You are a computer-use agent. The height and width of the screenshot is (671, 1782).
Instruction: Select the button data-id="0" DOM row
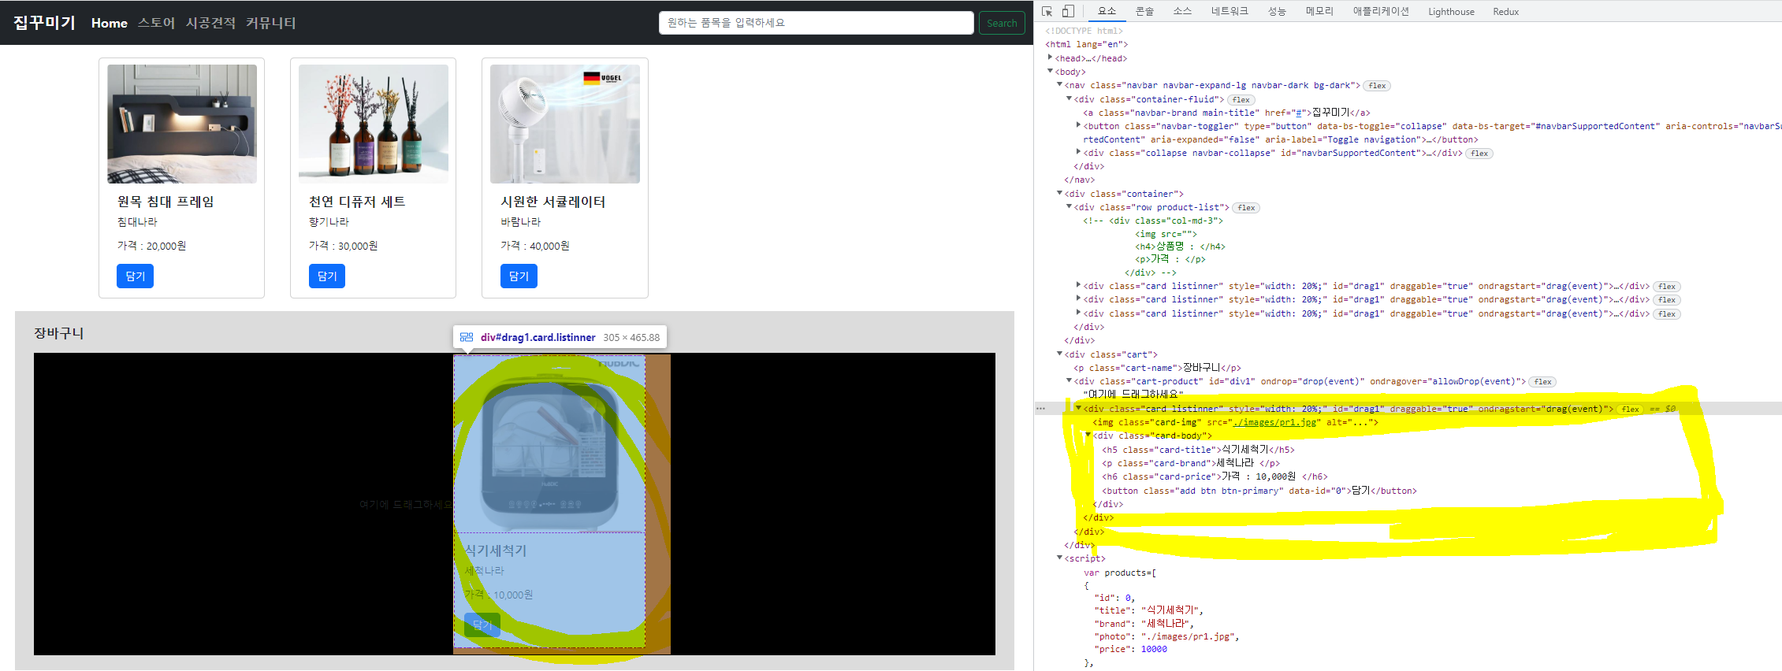(1259, 491)
